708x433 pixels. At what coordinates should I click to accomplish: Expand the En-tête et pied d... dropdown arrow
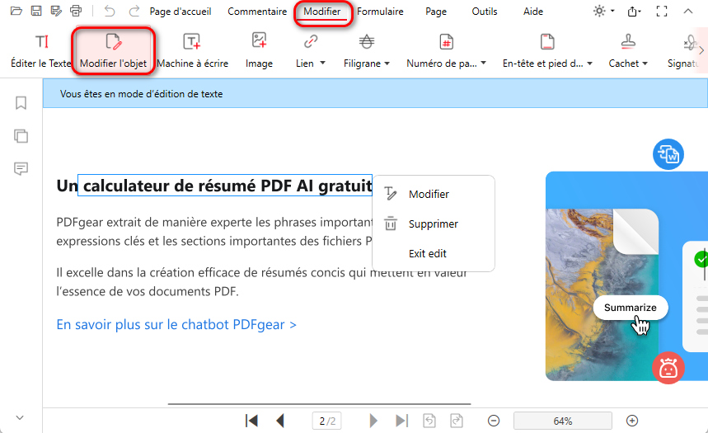point(589,64)
